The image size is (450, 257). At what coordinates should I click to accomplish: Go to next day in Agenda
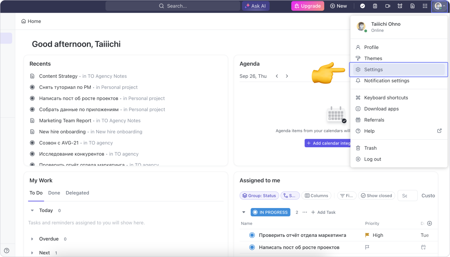[287, 76]
